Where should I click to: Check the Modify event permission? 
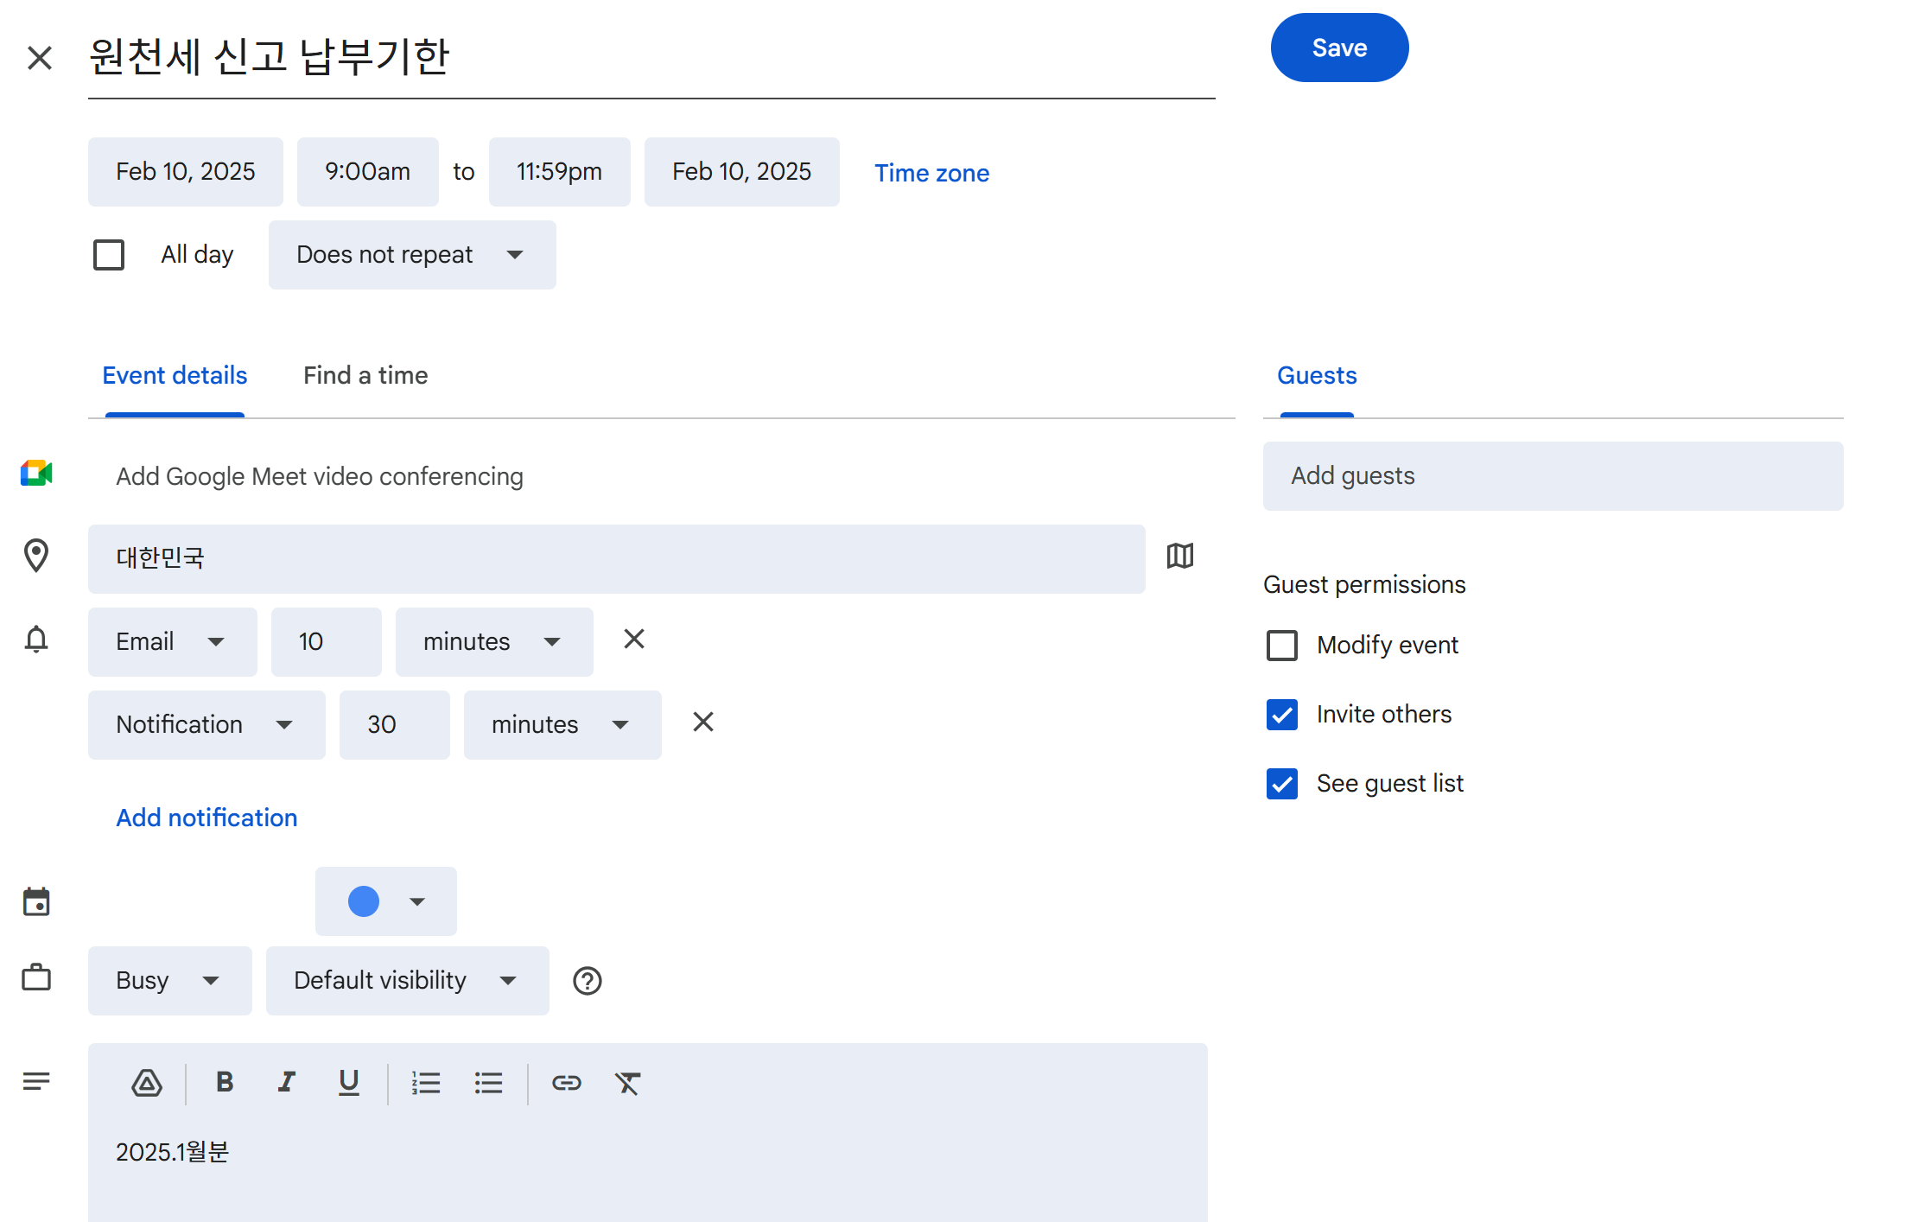(1282, 646)
